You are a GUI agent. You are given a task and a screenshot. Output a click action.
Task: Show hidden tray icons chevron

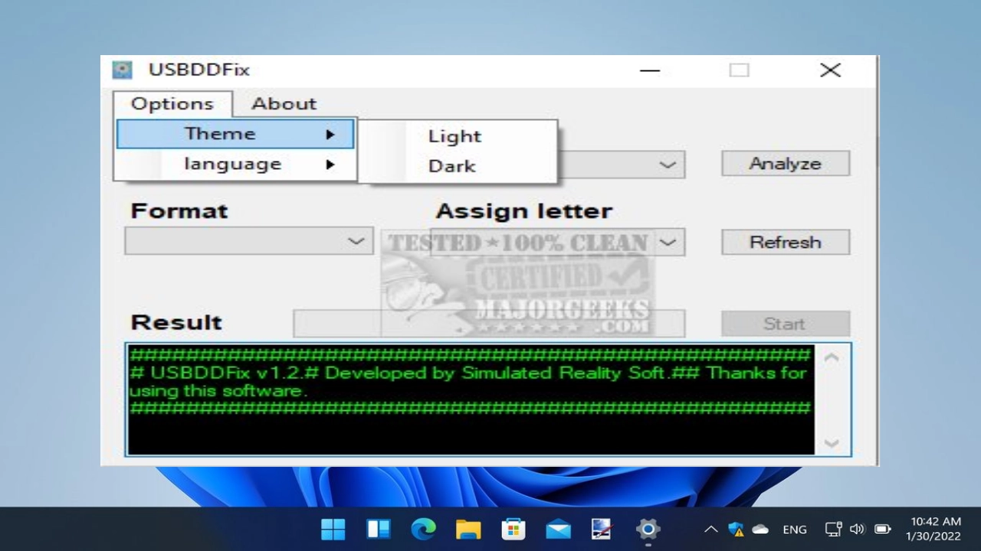(x=711, y=529)
